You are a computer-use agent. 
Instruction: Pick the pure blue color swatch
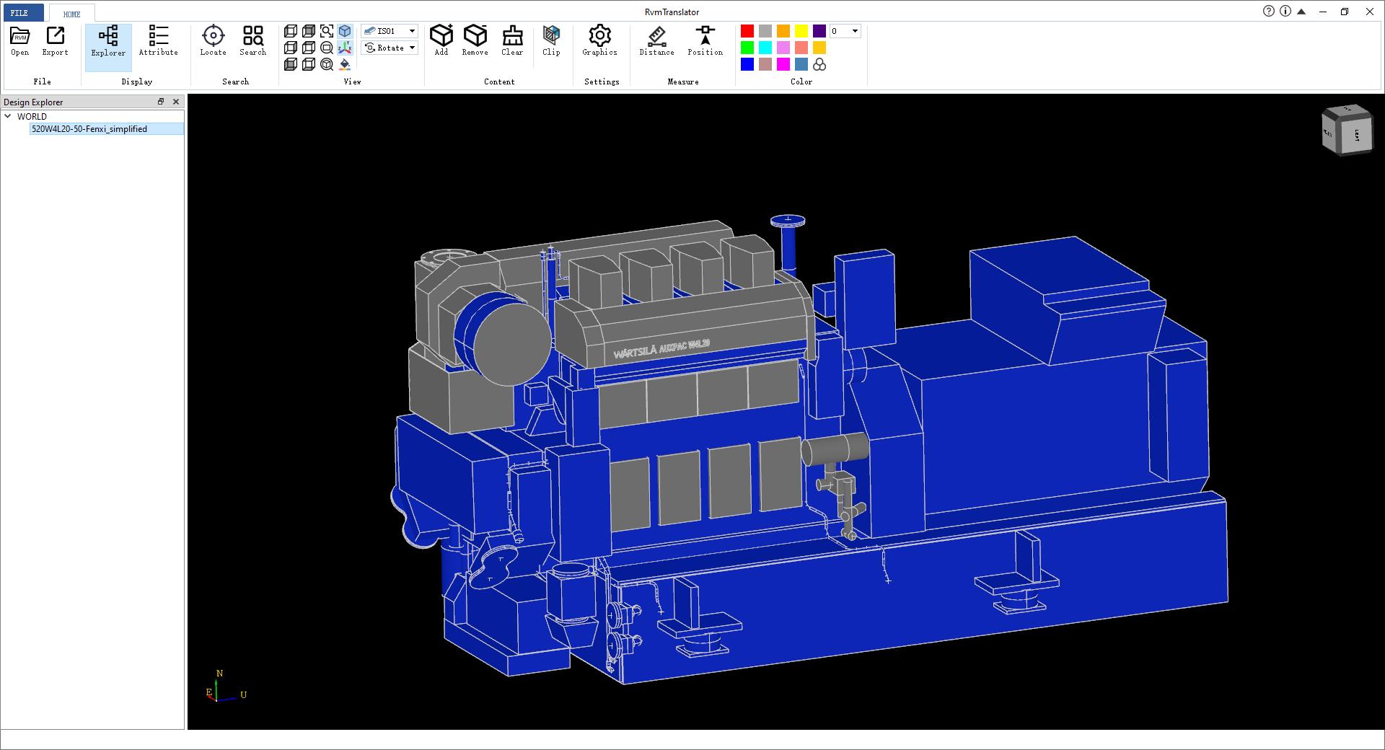pos(747,64)
